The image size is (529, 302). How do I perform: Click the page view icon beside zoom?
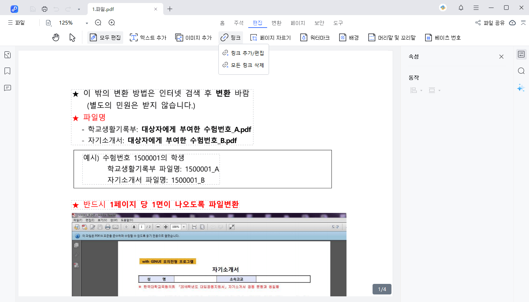(48, 23)
